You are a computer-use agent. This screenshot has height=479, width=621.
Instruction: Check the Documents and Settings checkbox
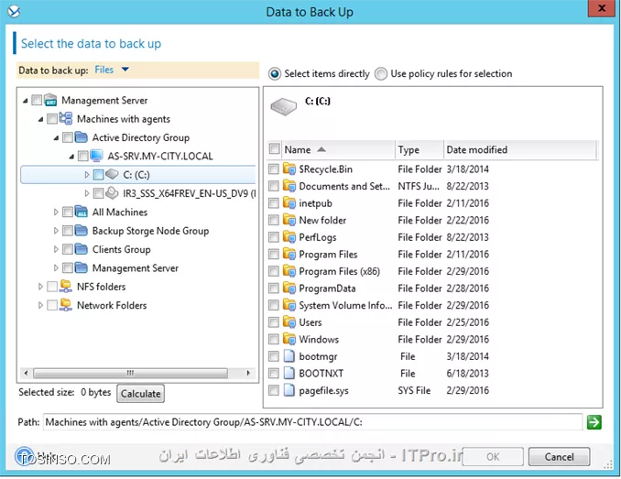(x=274, y=186)
